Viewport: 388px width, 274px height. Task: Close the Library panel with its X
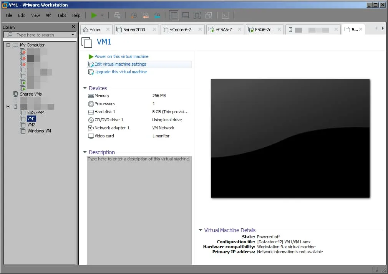pyautogui.click(x=73, y=26)
